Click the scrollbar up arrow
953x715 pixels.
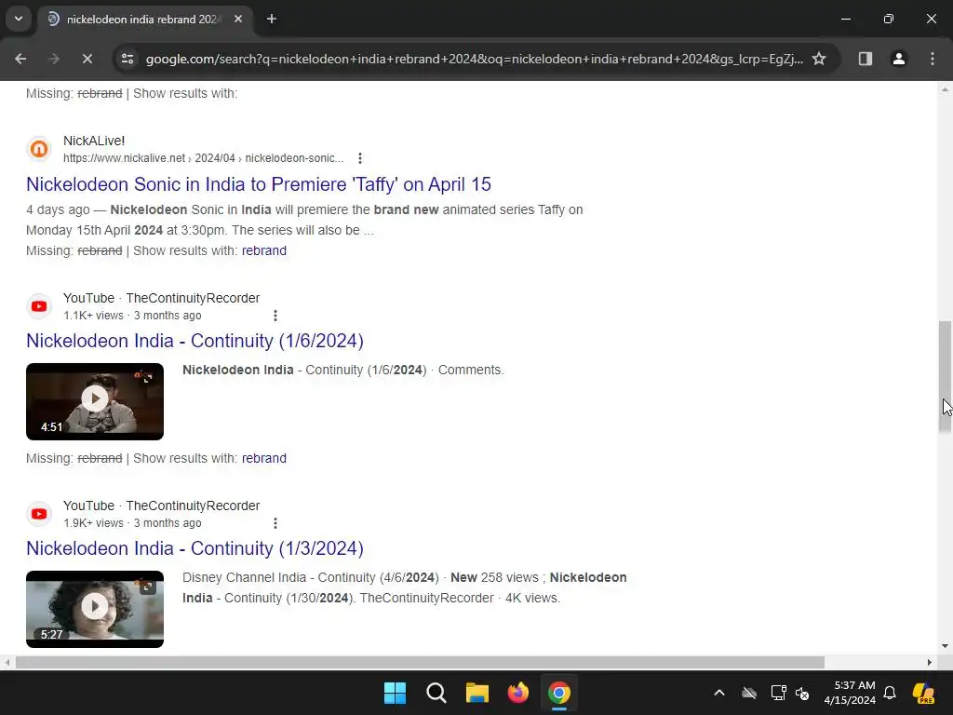945,89
